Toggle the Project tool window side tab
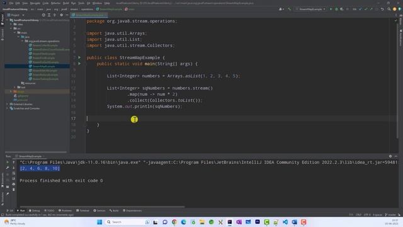This screenshot has width=403, height=227. pyautogui.click(x=3, y=20)
